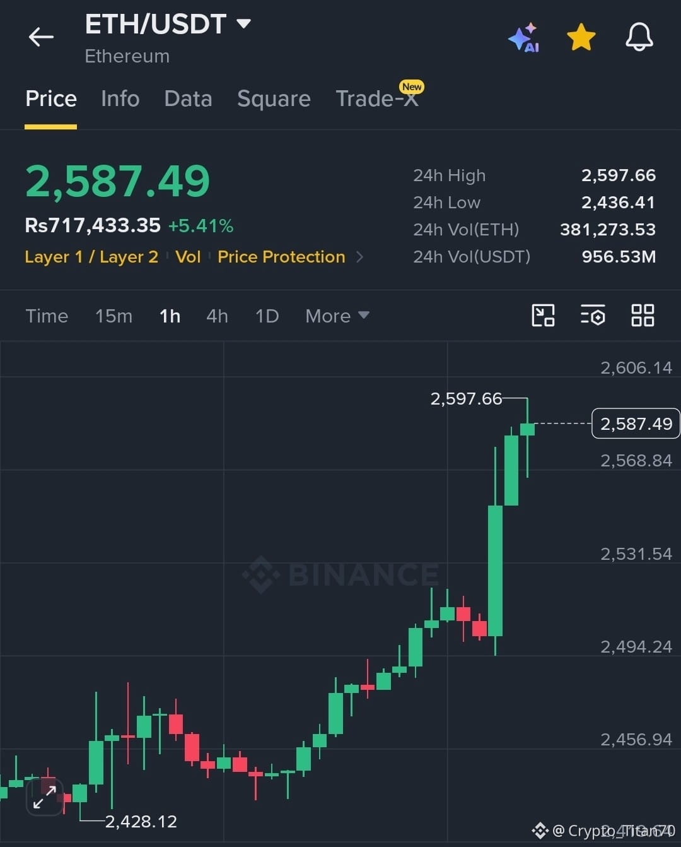Screen dimensions: 681x847
Task: Toggle the favorite star icon
Action: click(x=581, y=37)
